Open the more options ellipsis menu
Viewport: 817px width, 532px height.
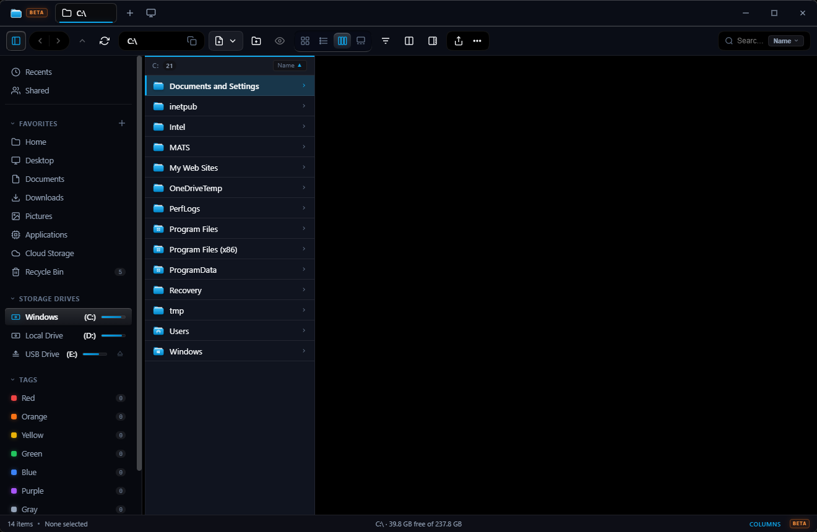[477, 41]
